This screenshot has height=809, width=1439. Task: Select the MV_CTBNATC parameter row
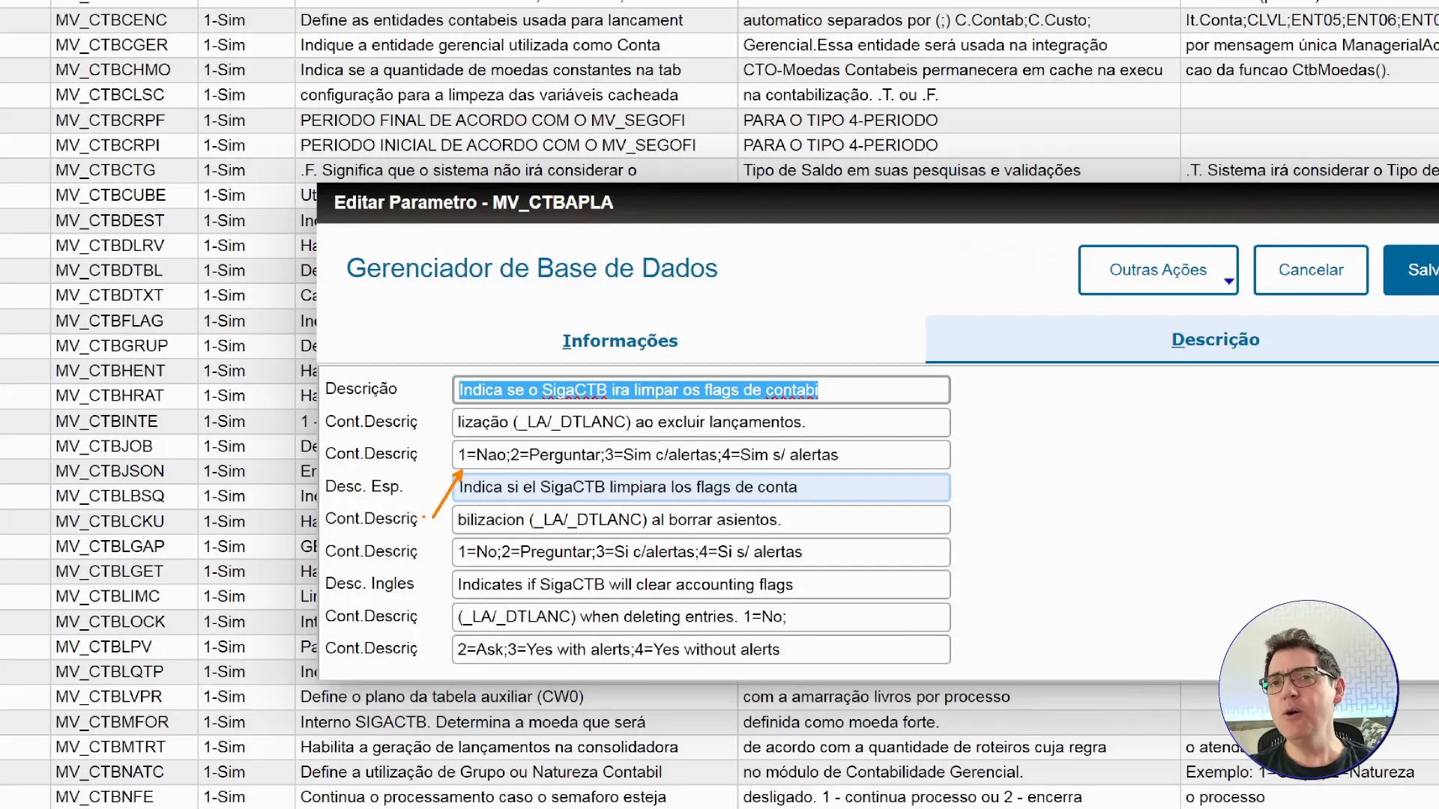click(x=111, y=772)
